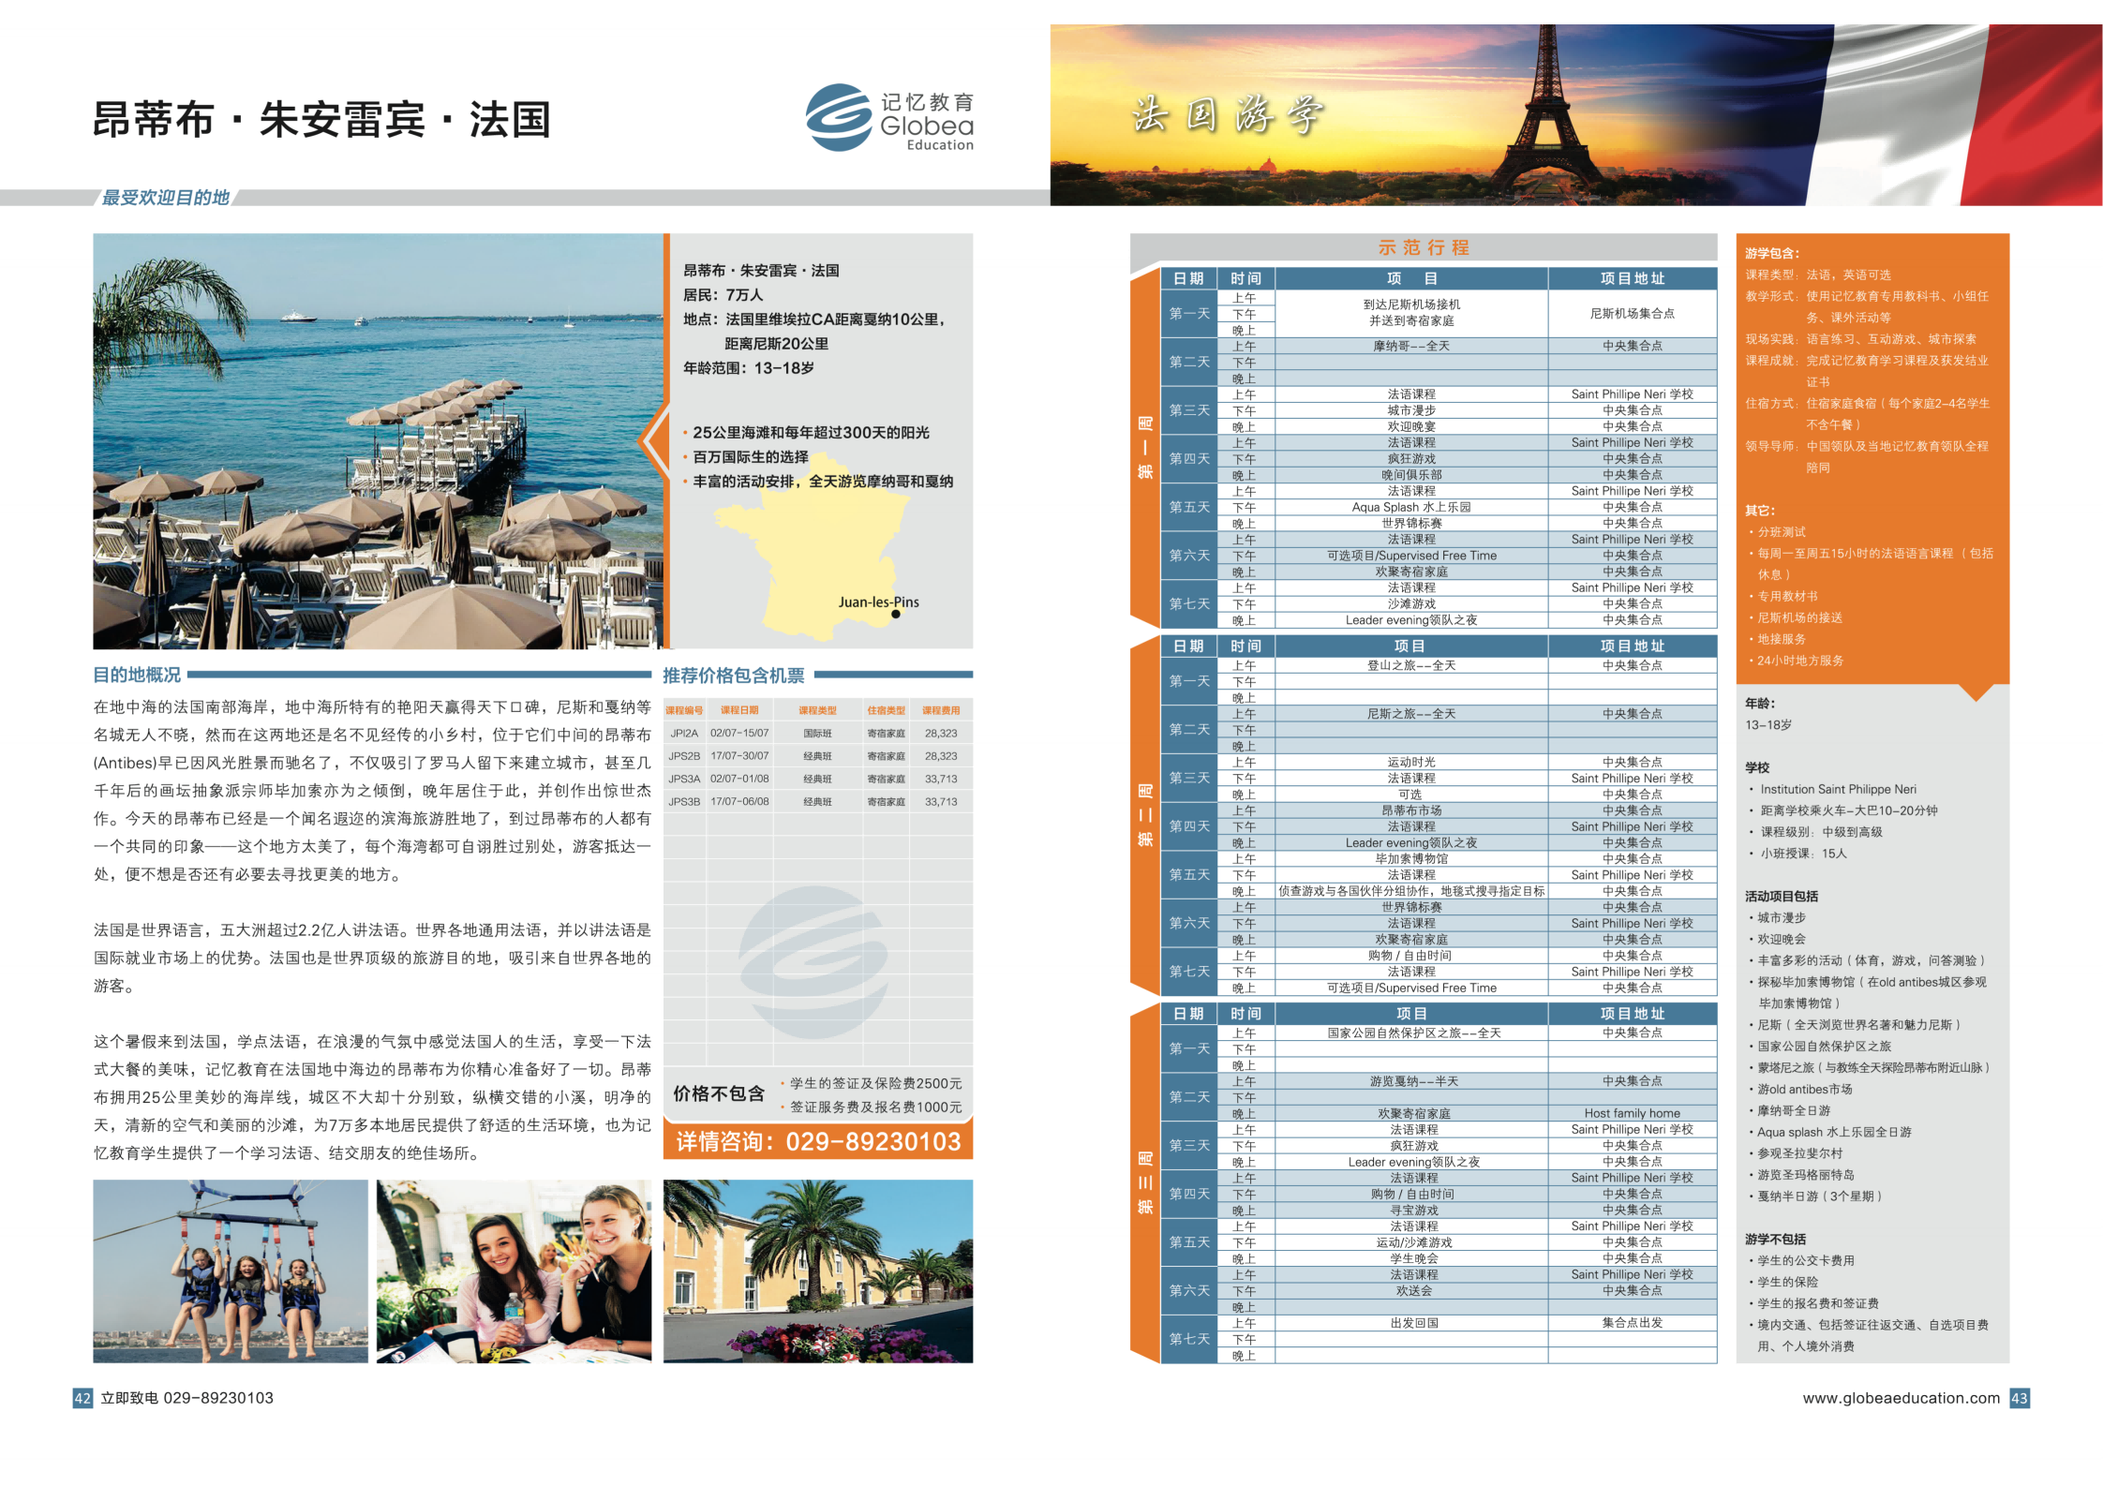Click the 摩纳哥--全天 itinerary cell
The image size is (2103, 1486).
[x=1411, y=347]
